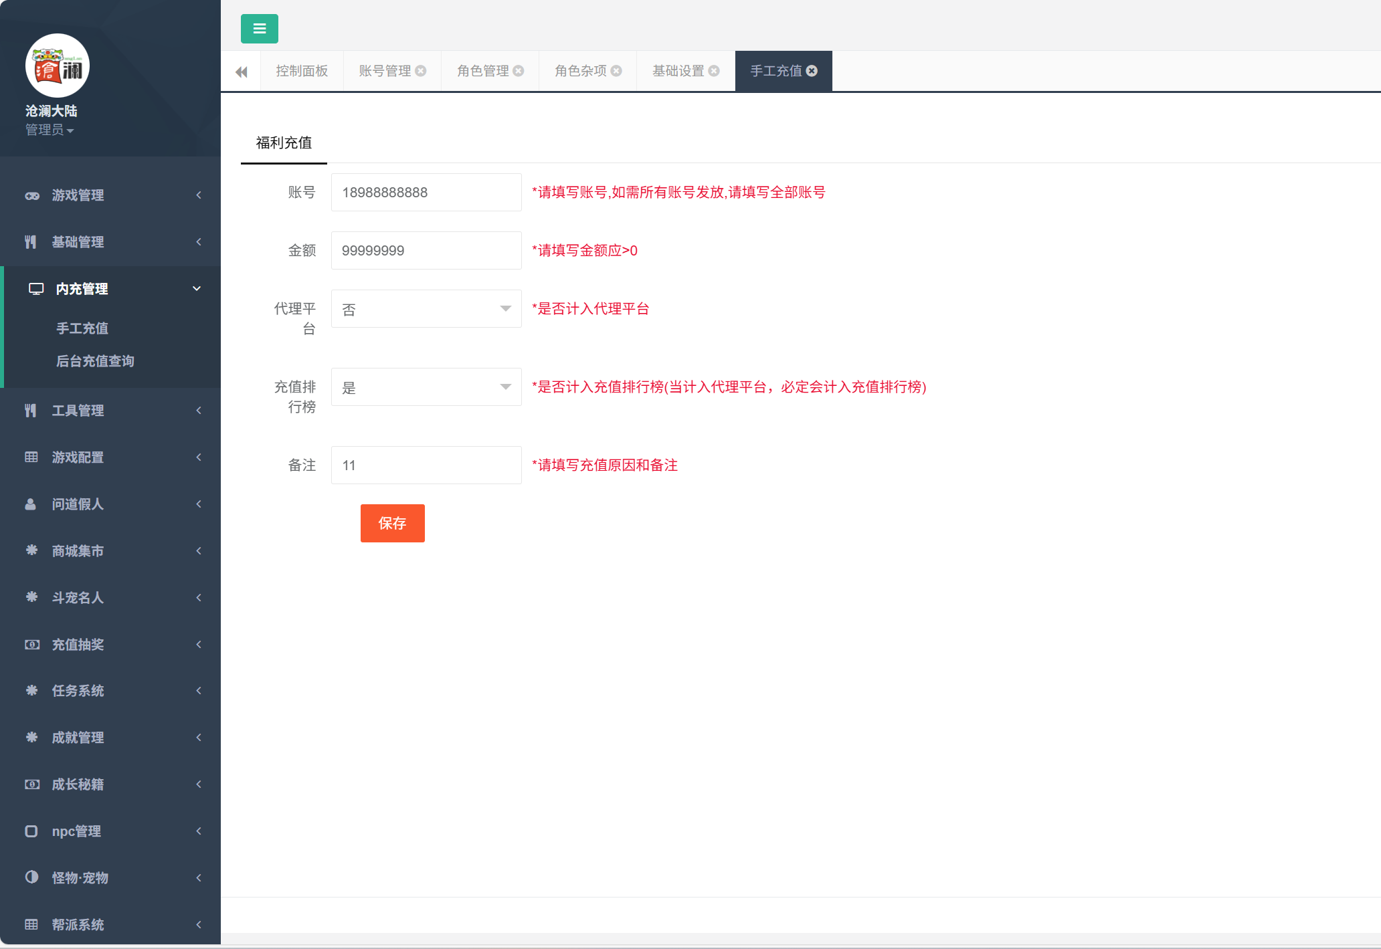Click the 帮派系统 table icon

(x=31, y=924)
